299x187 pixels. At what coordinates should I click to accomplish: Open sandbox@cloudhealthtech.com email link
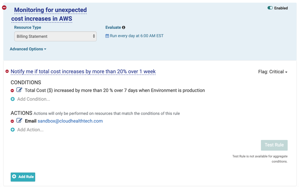pyautogui.click(x=70, y=121)
